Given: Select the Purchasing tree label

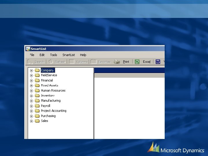Looking at the screenshot, I should coord(48,116).
